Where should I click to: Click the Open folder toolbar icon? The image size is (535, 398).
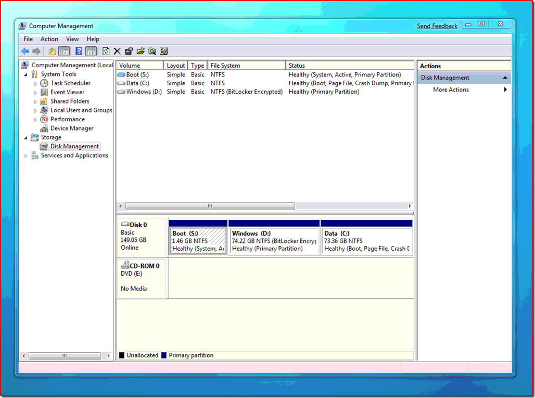[140, 52]
